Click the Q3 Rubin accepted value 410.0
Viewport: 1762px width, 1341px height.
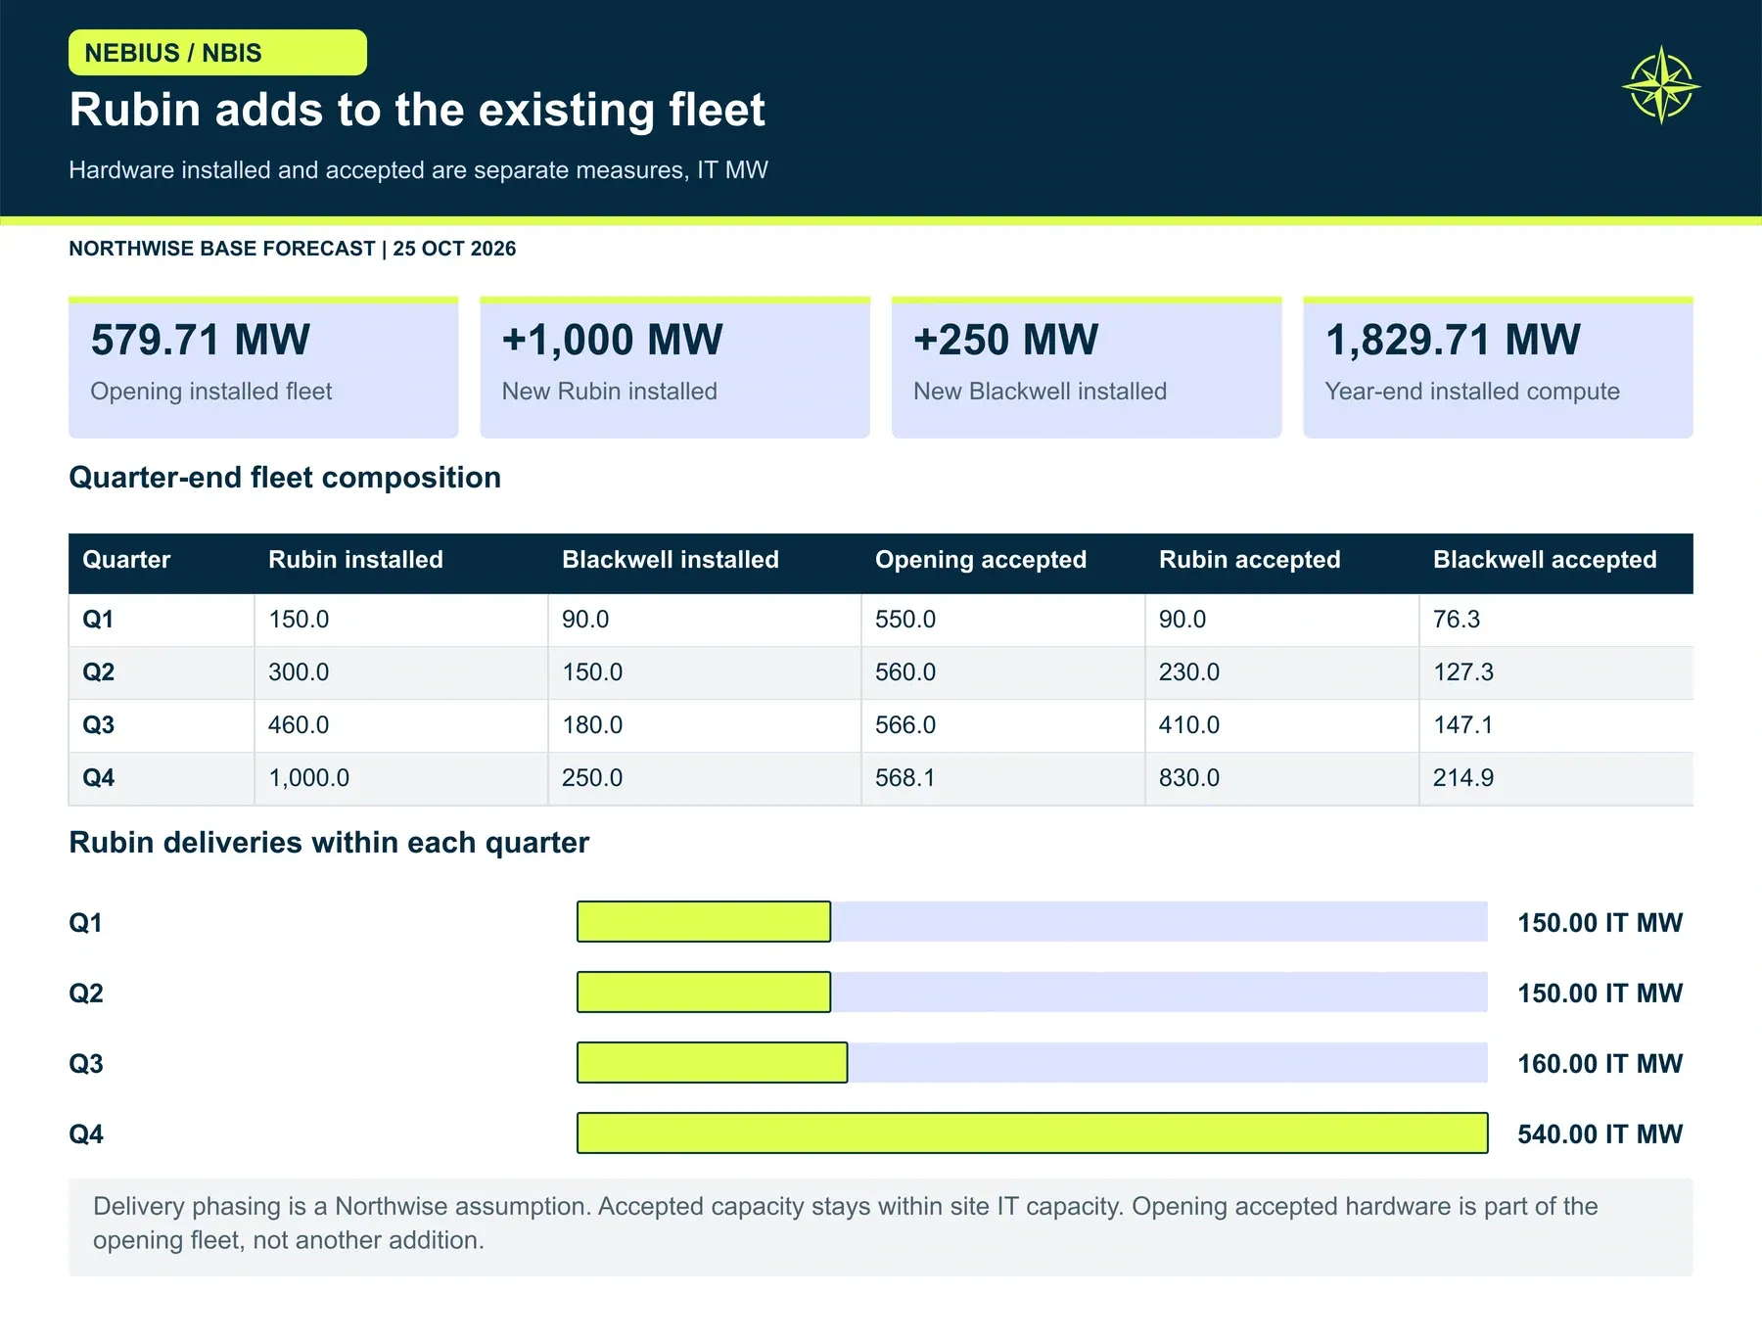coord(1189,725)
